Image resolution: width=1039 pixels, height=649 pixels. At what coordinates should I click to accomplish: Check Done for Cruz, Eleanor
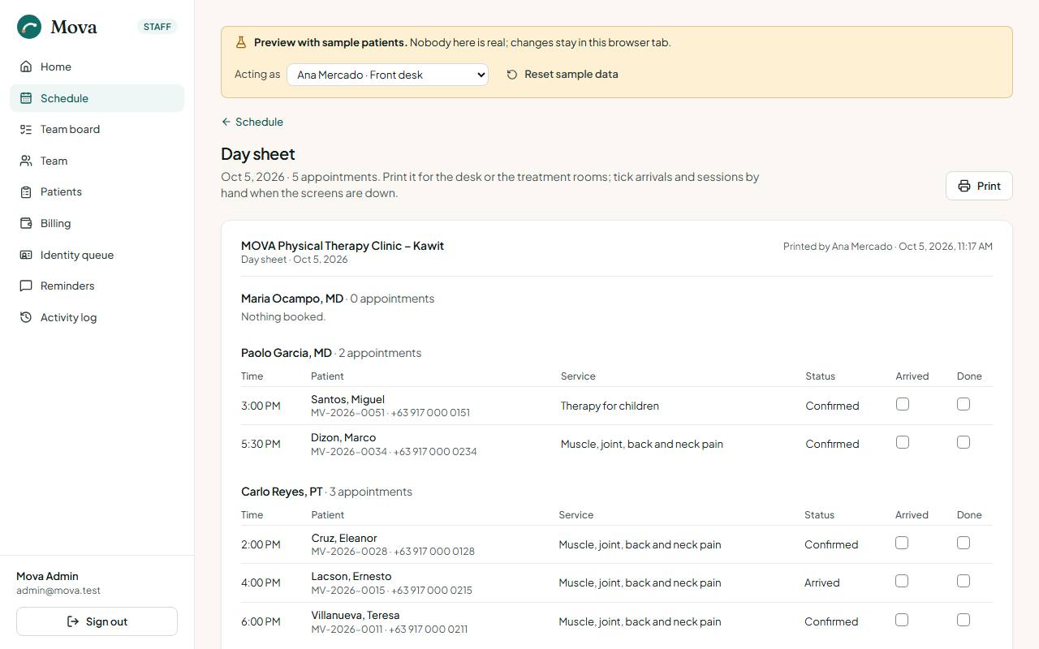(964, 543)
